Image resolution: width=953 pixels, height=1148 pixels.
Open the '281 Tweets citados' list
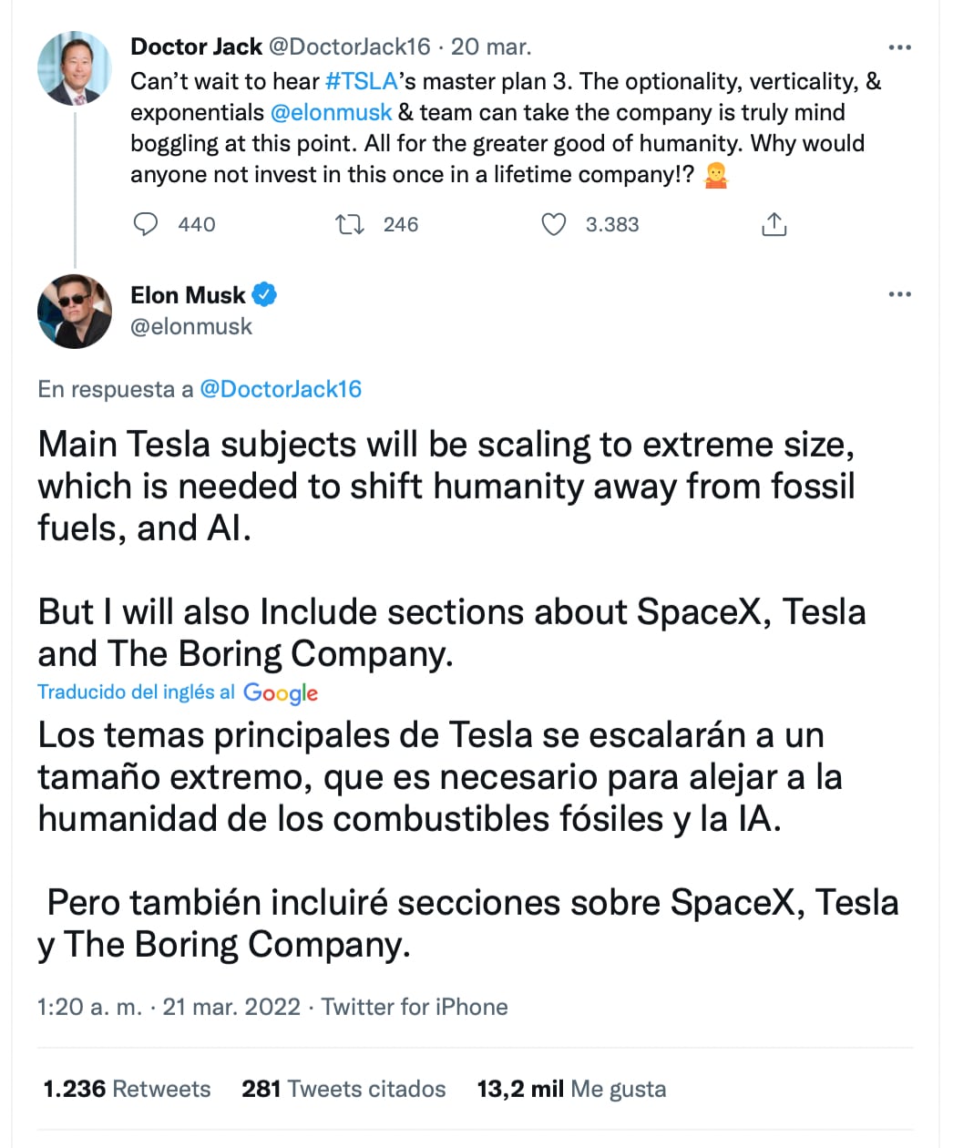(343, 1089)
